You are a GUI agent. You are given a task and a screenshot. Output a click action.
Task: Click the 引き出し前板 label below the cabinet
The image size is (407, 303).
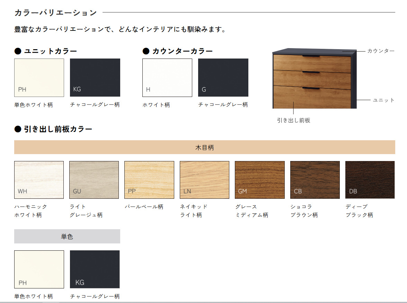click(x=294, y=121)
